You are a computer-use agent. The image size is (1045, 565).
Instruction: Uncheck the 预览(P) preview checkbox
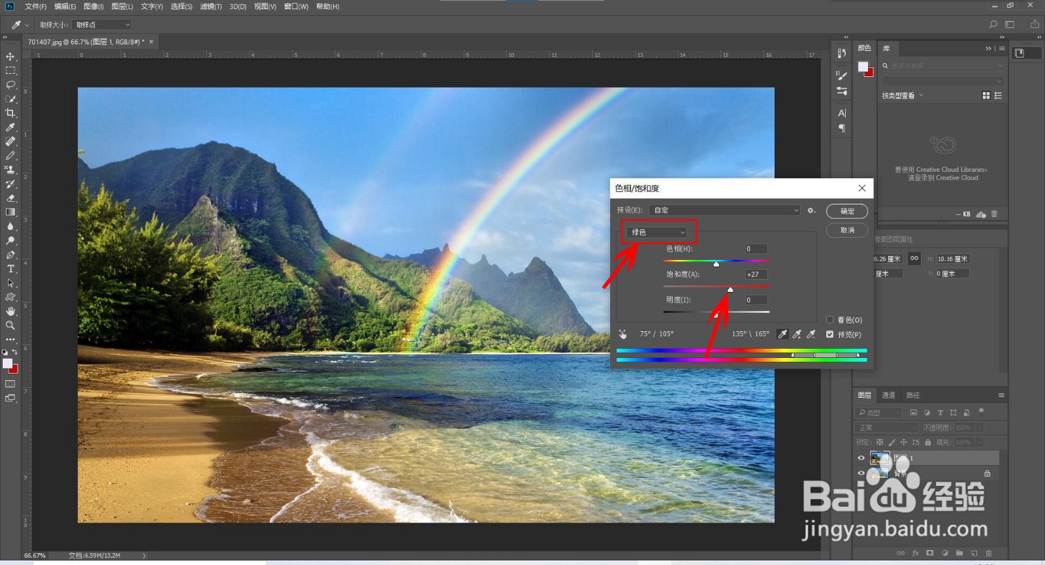pyautogui.click(x=829, y=334)
